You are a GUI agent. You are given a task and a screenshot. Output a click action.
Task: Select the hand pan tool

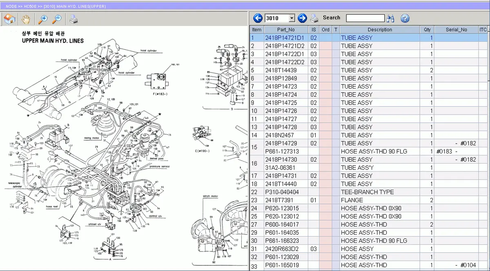(x=26, y=19)
